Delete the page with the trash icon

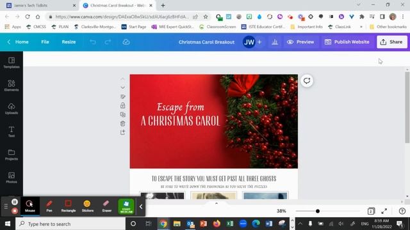tap(122, 123)
